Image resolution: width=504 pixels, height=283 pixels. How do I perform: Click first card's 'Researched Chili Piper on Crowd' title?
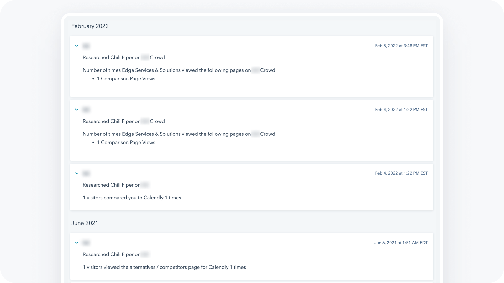pyautogui.click(x=124, y=58)
